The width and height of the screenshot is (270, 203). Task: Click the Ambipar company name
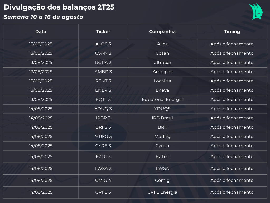coord(162,72)
